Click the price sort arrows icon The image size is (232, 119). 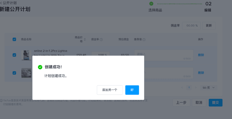(x=85, y=40)
